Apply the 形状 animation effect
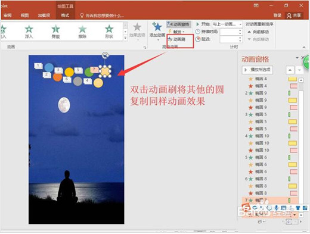 (x=109, y=32)
